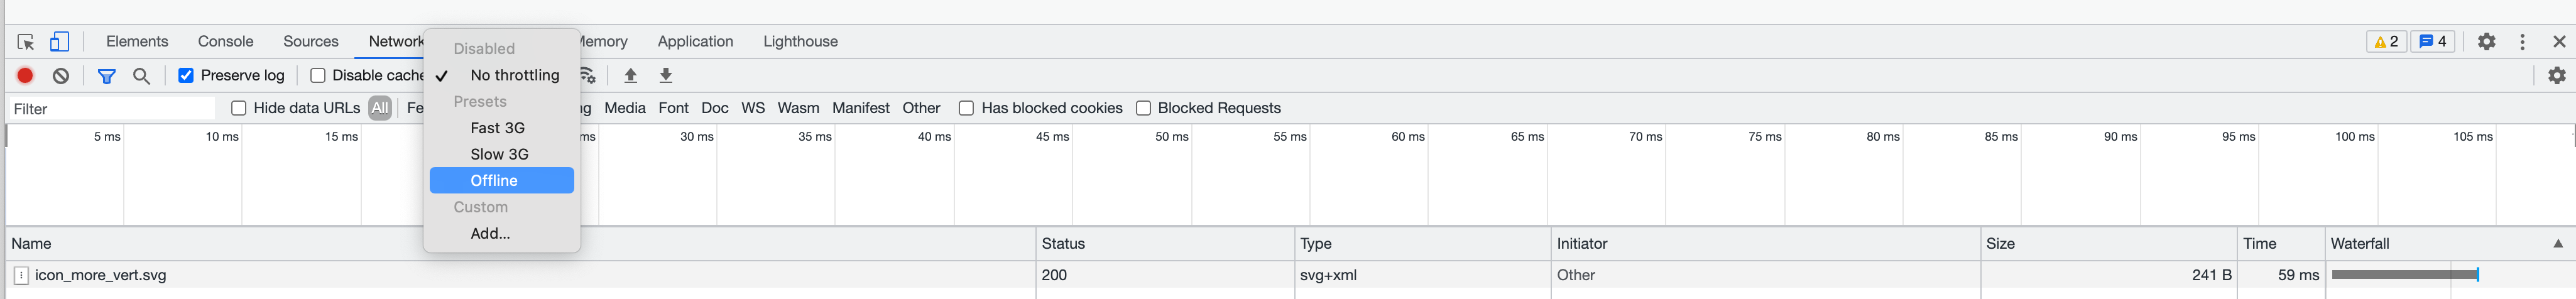2576x299 pixels.
Task: Select the Offline throttling option
Action: click(502, 181)
